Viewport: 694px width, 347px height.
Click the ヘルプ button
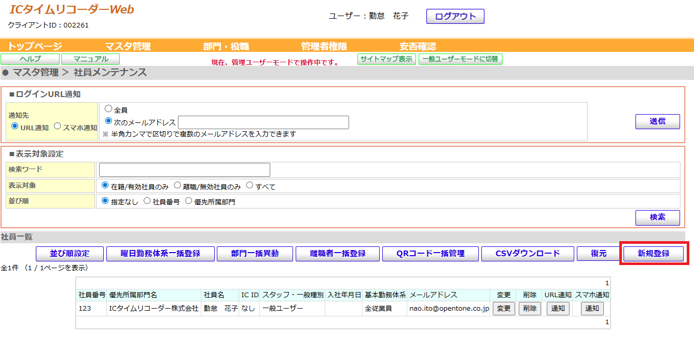[30, 59]
